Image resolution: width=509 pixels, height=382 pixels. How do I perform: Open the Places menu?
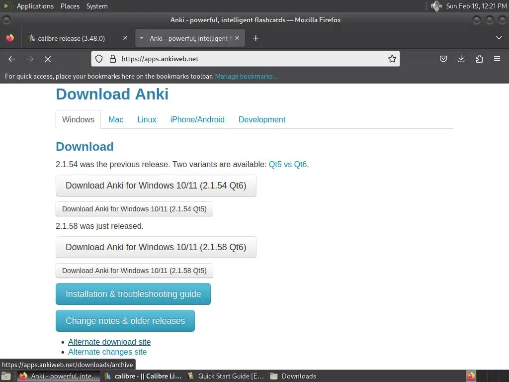(x=70, y=6)
